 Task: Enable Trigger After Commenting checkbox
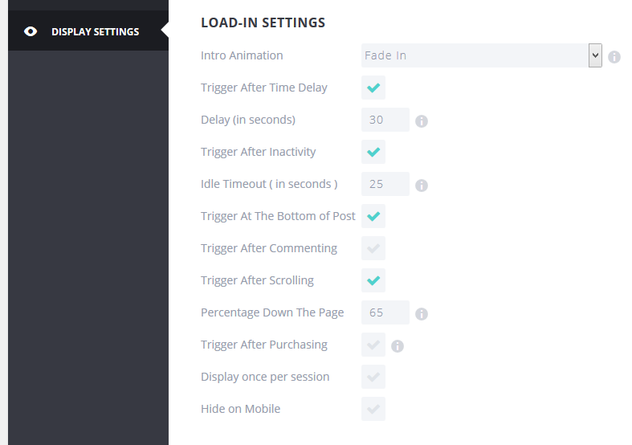pos(373,248)
